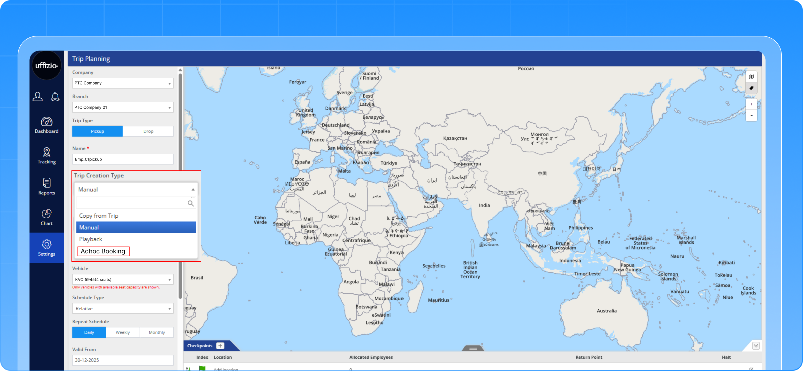
Task: Toggle the map label tag icon
Action: pos(751,88)
